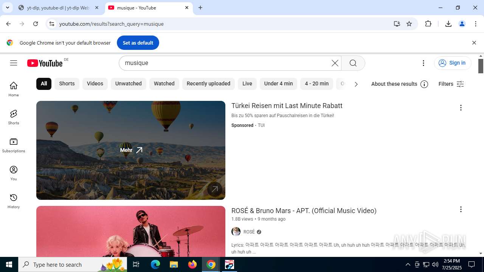Open the ROSÉ channel name link
The height and width of the screenshot is (272, 484).
click(x=249, y=232)
